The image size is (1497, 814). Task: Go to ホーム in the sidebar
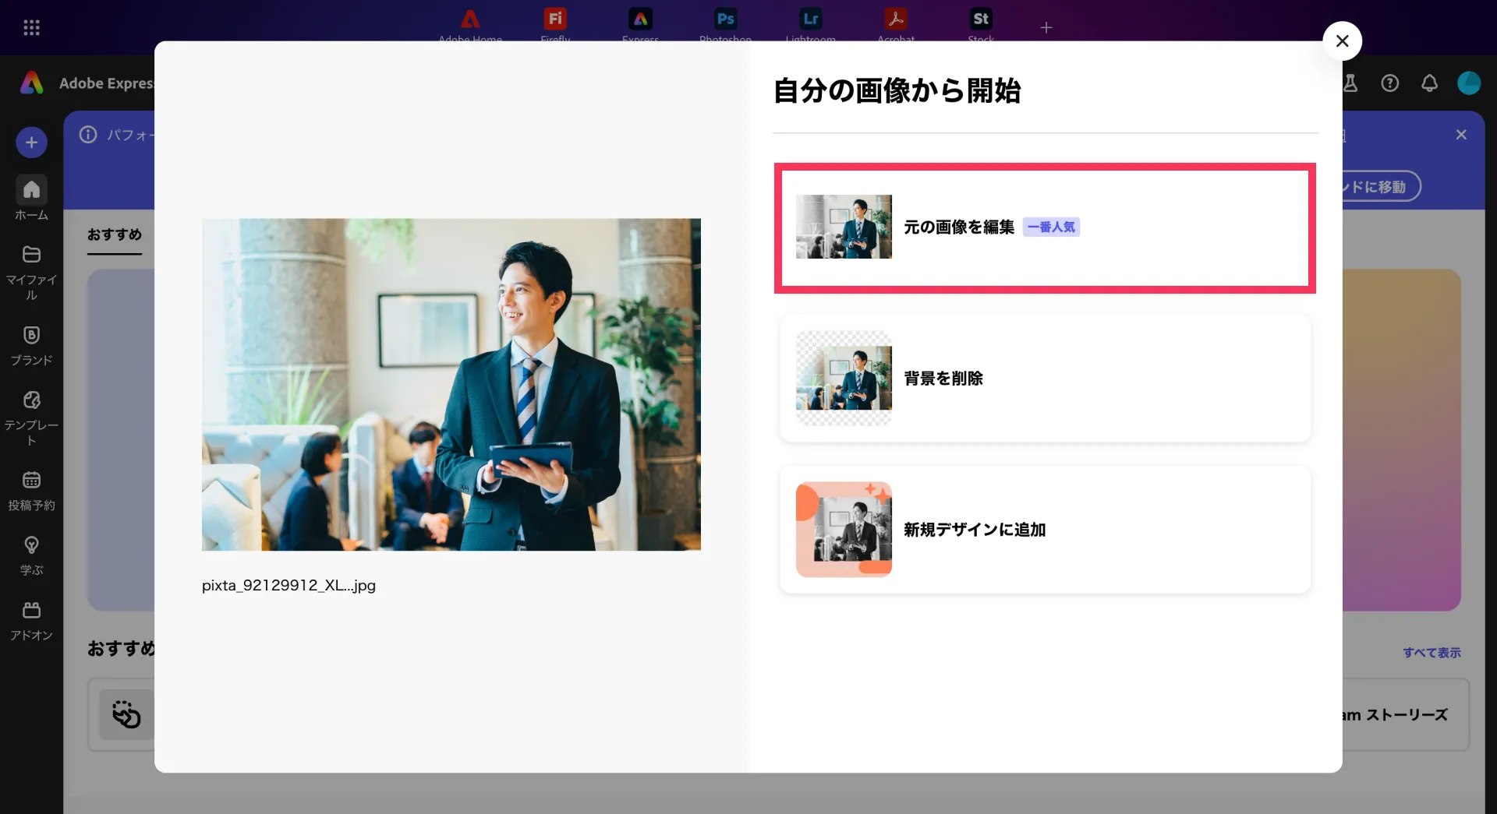31,198
